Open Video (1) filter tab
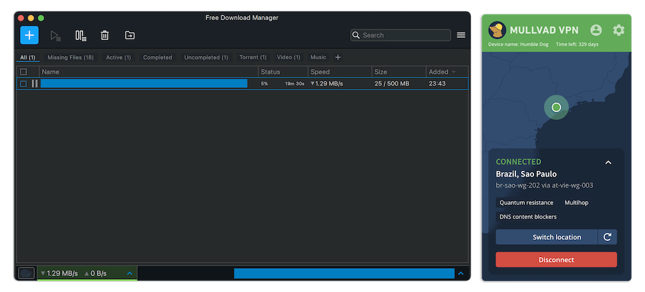The height and width of the screenshot is (292, 645). coord(288,57)
